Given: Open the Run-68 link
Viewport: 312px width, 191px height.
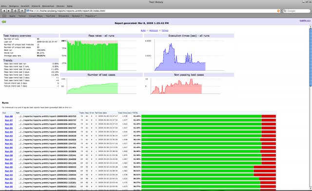Looking at the screenshot, I should (9, 116).
